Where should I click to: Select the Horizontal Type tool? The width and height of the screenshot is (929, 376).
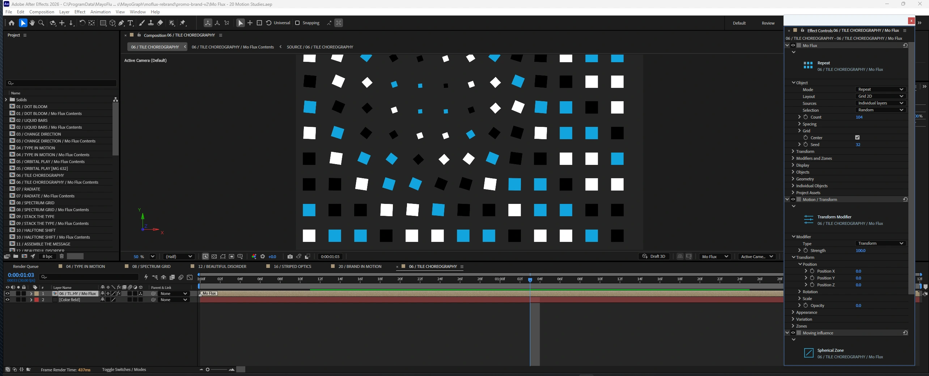tap(131, 23)
